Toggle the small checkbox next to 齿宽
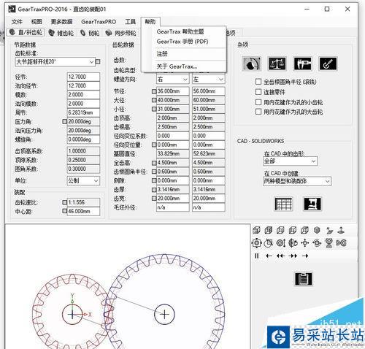The image size is (365, 349). pos(154,199)
